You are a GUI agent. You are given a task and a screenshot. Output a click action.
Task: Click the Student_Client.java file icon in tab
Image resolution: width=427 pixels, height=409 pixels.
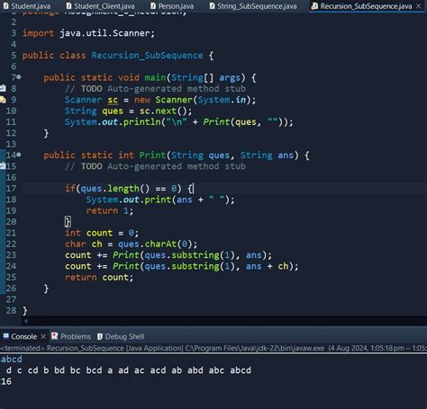click(68, 5)
